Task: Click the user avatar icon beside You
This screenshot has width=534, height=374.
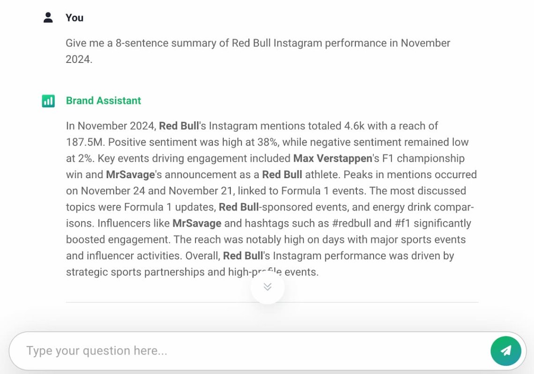Action: click(48, 18)
